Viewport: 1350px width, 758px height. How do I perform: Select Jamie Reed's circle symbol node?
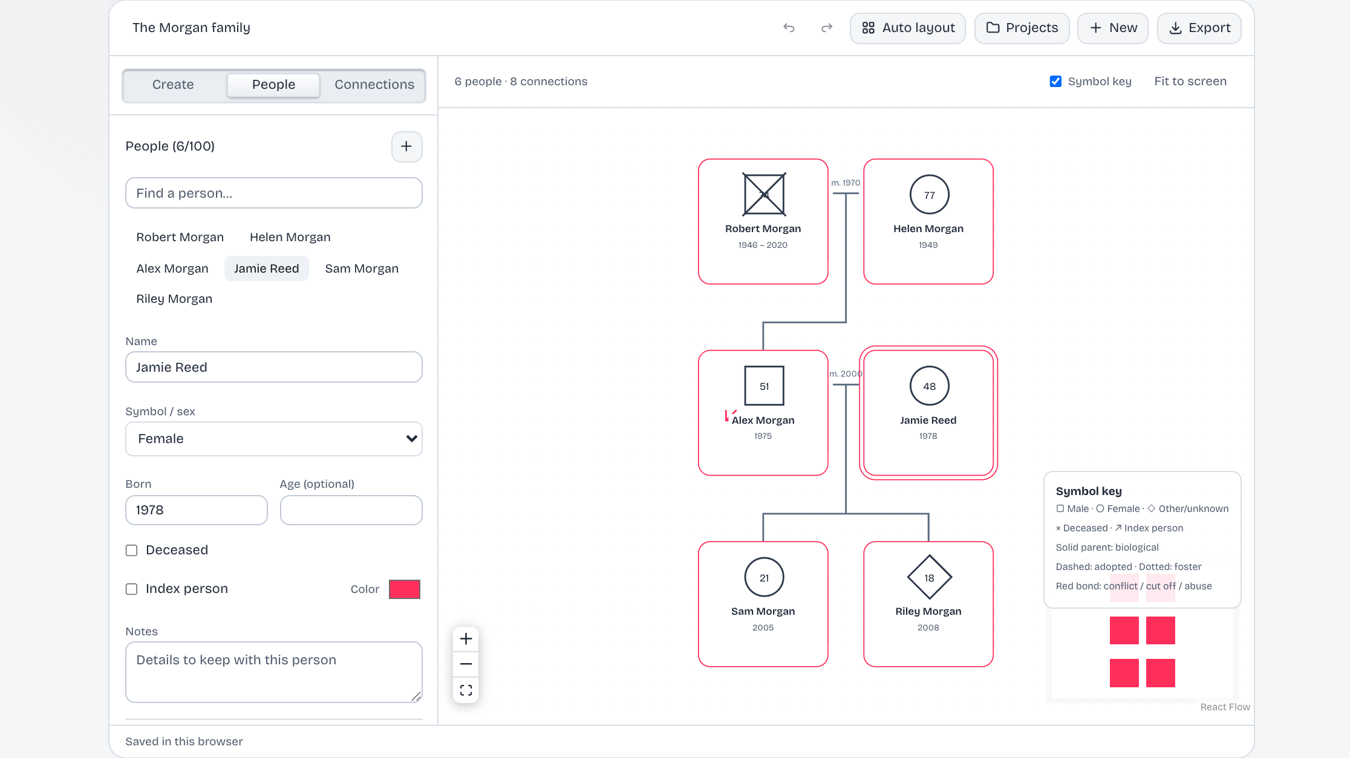point(929,386)
